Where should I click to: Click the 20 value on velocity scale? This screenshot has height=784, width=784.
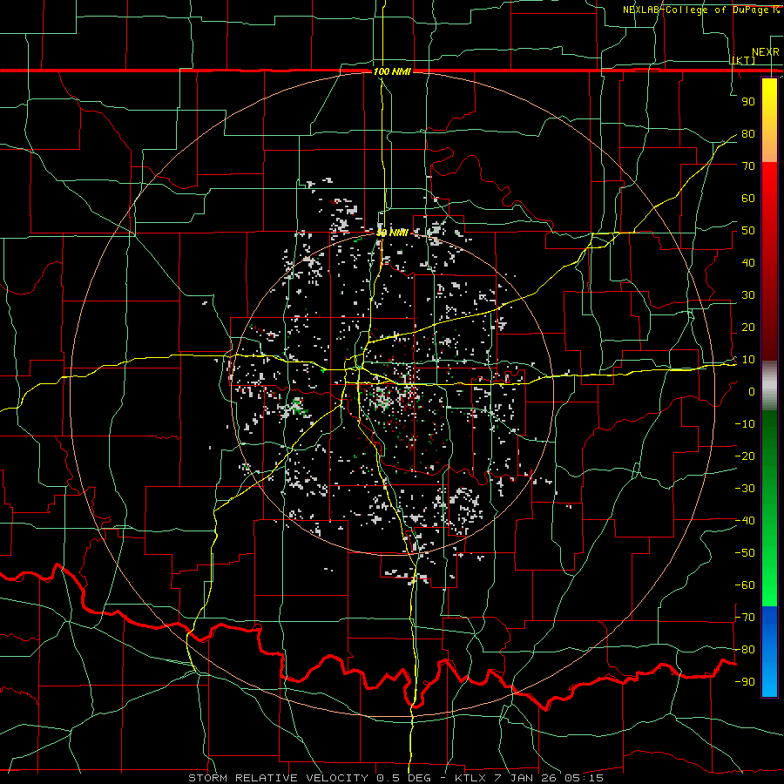pos(748,328)
